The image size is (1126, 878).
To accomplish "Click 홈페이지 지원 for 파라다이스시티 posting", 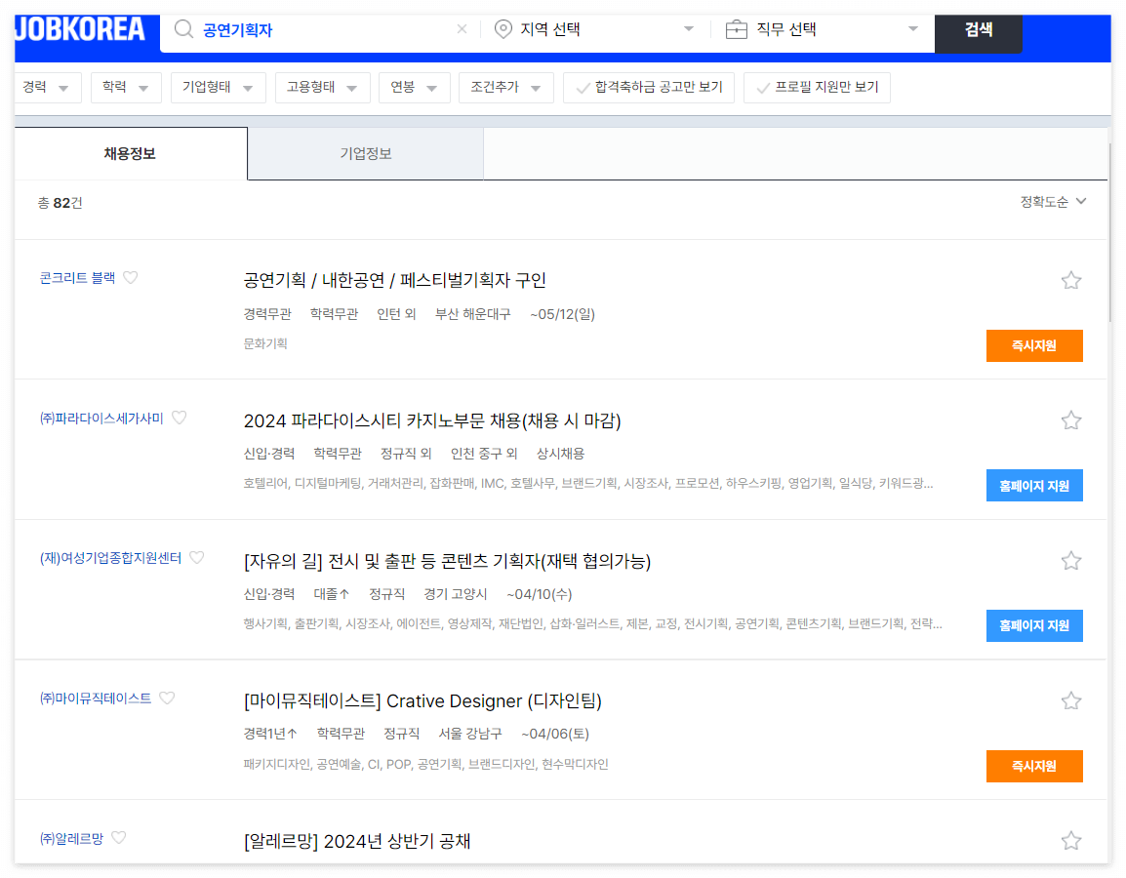I will 1034,485.
